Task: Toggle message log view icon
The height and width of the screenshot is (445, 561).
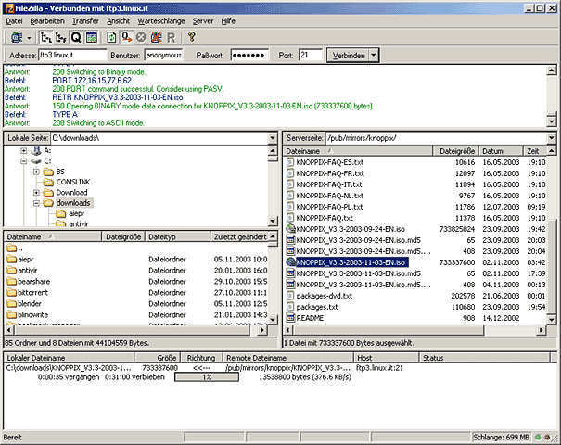Action: pyautogui.click(x=92, y=37)
